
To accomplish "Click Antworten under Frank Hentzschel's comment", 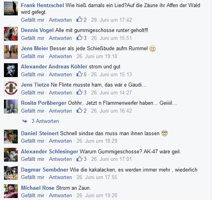I will tap(60, 20).
